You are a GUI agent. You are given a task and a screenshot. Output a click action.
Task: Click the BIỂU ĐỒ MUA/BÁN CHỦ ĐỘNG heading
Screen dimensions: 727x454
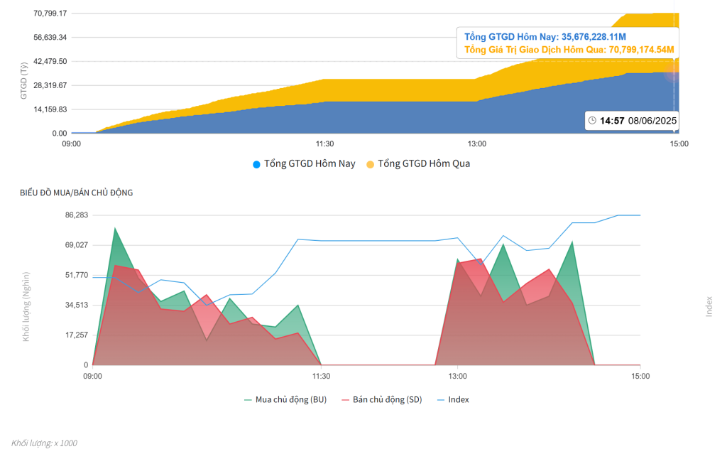(77, 193)
